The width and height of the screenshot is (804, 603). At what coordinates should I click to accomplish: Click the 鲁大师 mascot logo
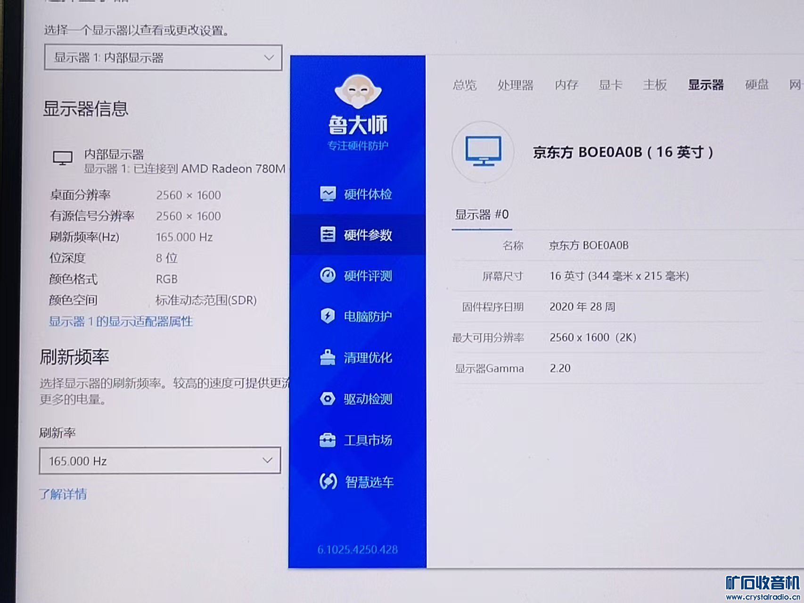pos(358,91)
